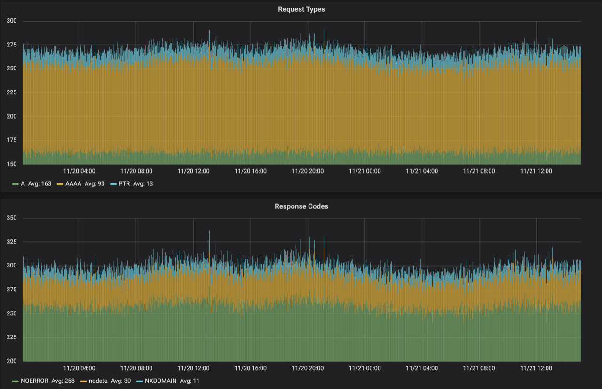Isolate the NOERROR series via legend label
This screenshot has height=389, width=602.
point(34,381)
